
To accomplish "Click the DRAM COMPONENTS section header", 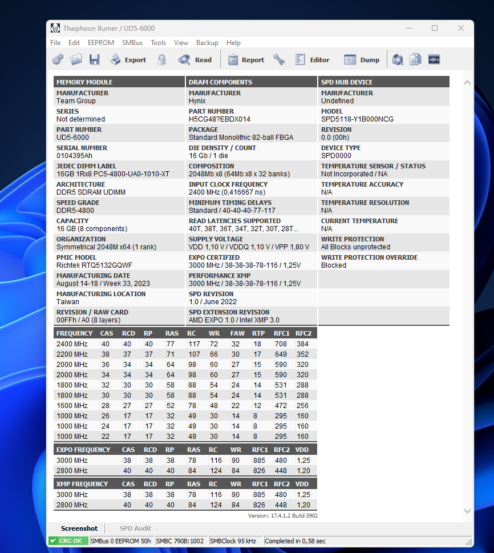I will 252,82.
